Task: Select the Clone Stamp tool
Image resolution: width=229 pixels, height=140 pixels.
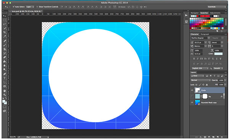Action: [x=5, y=49]
